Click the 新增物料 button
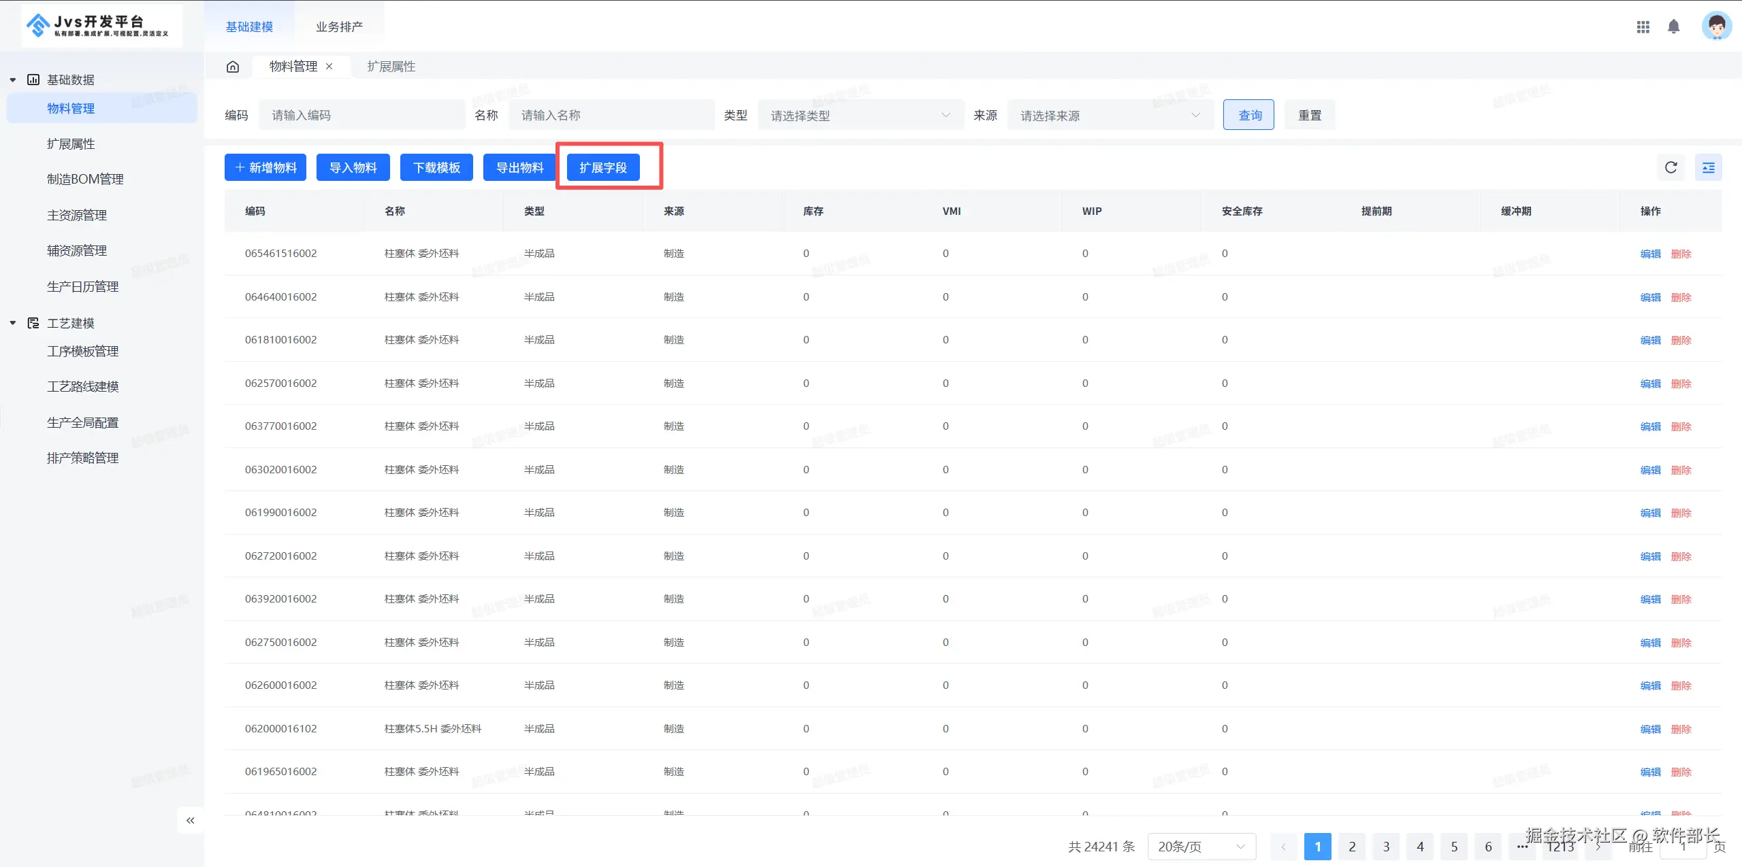The image size is (1742, 867). click(265, 167)
